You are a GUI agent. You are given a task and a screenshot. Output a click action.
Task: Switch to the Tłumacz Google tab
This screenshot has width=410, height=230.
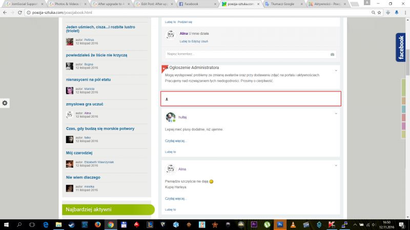point(283,4)
